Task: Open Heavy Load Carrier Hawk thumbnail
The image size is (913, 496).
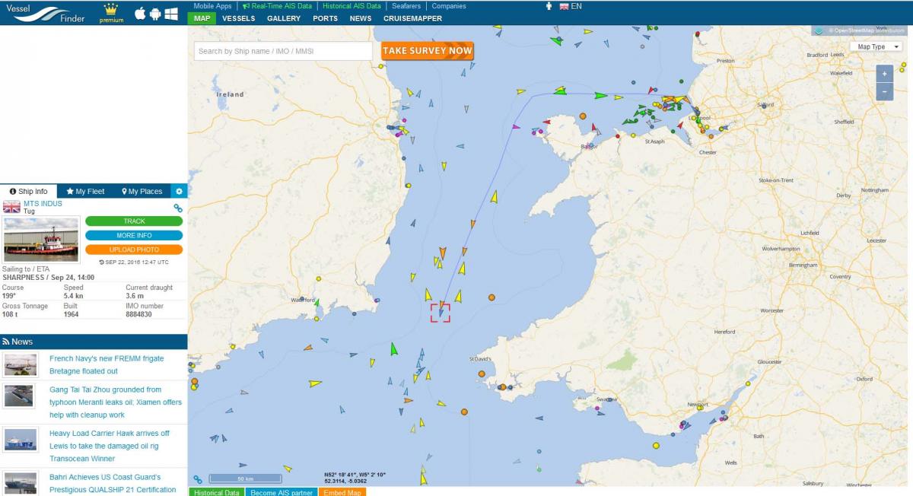Action: (x=20, y=440)
